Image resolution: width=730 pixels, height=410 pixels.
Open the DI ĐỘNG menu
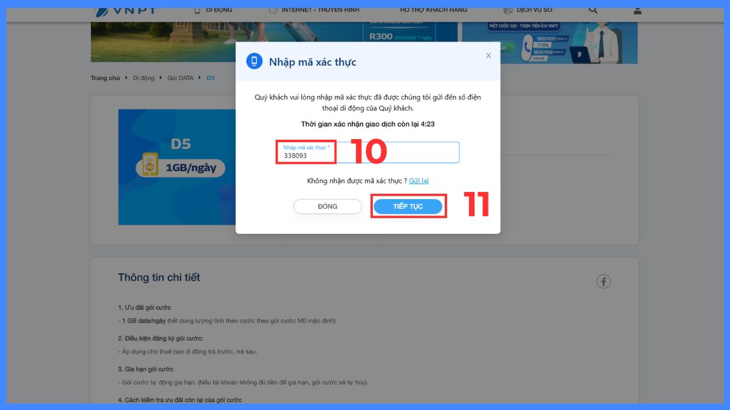220,10
